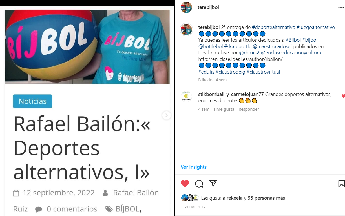Like the stikbomball comment with small heart
The height and width of the screenshot is (216, 345).
click(343, 96)
